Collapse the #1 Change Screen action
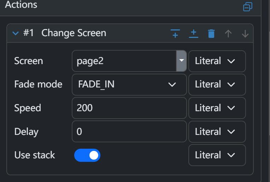270x182 pixels. coord(15,33)
